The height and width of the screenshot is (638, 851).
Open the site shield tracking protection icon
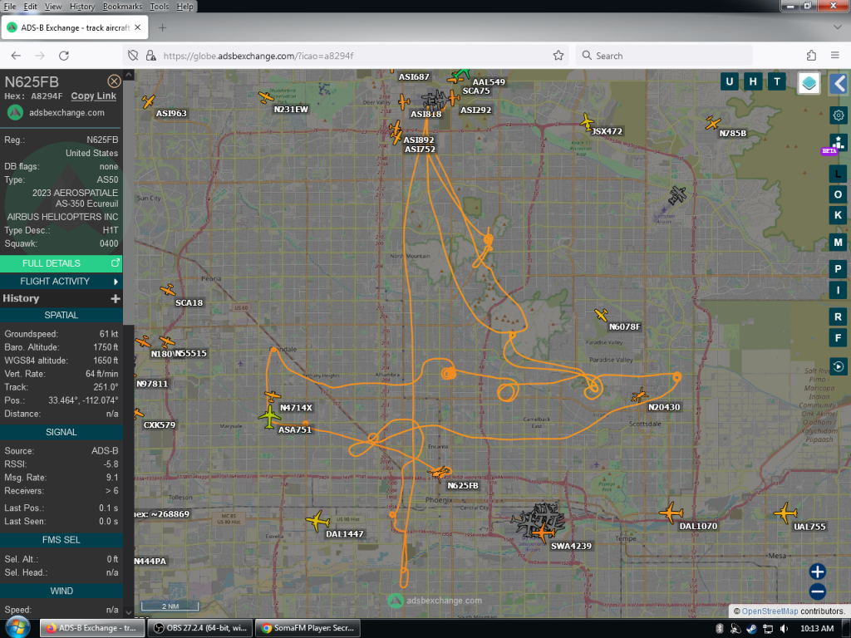(x=133, y=56)
